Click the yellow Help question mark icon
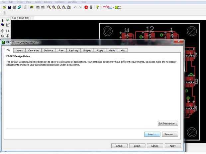Viewport: 206px width, 154px height. 97,7
